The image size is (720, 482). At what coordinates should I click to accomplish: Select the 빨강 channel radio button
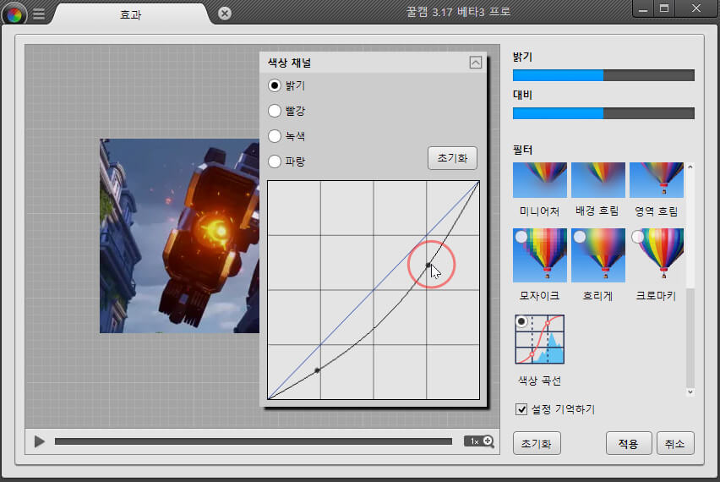point(275,111)
